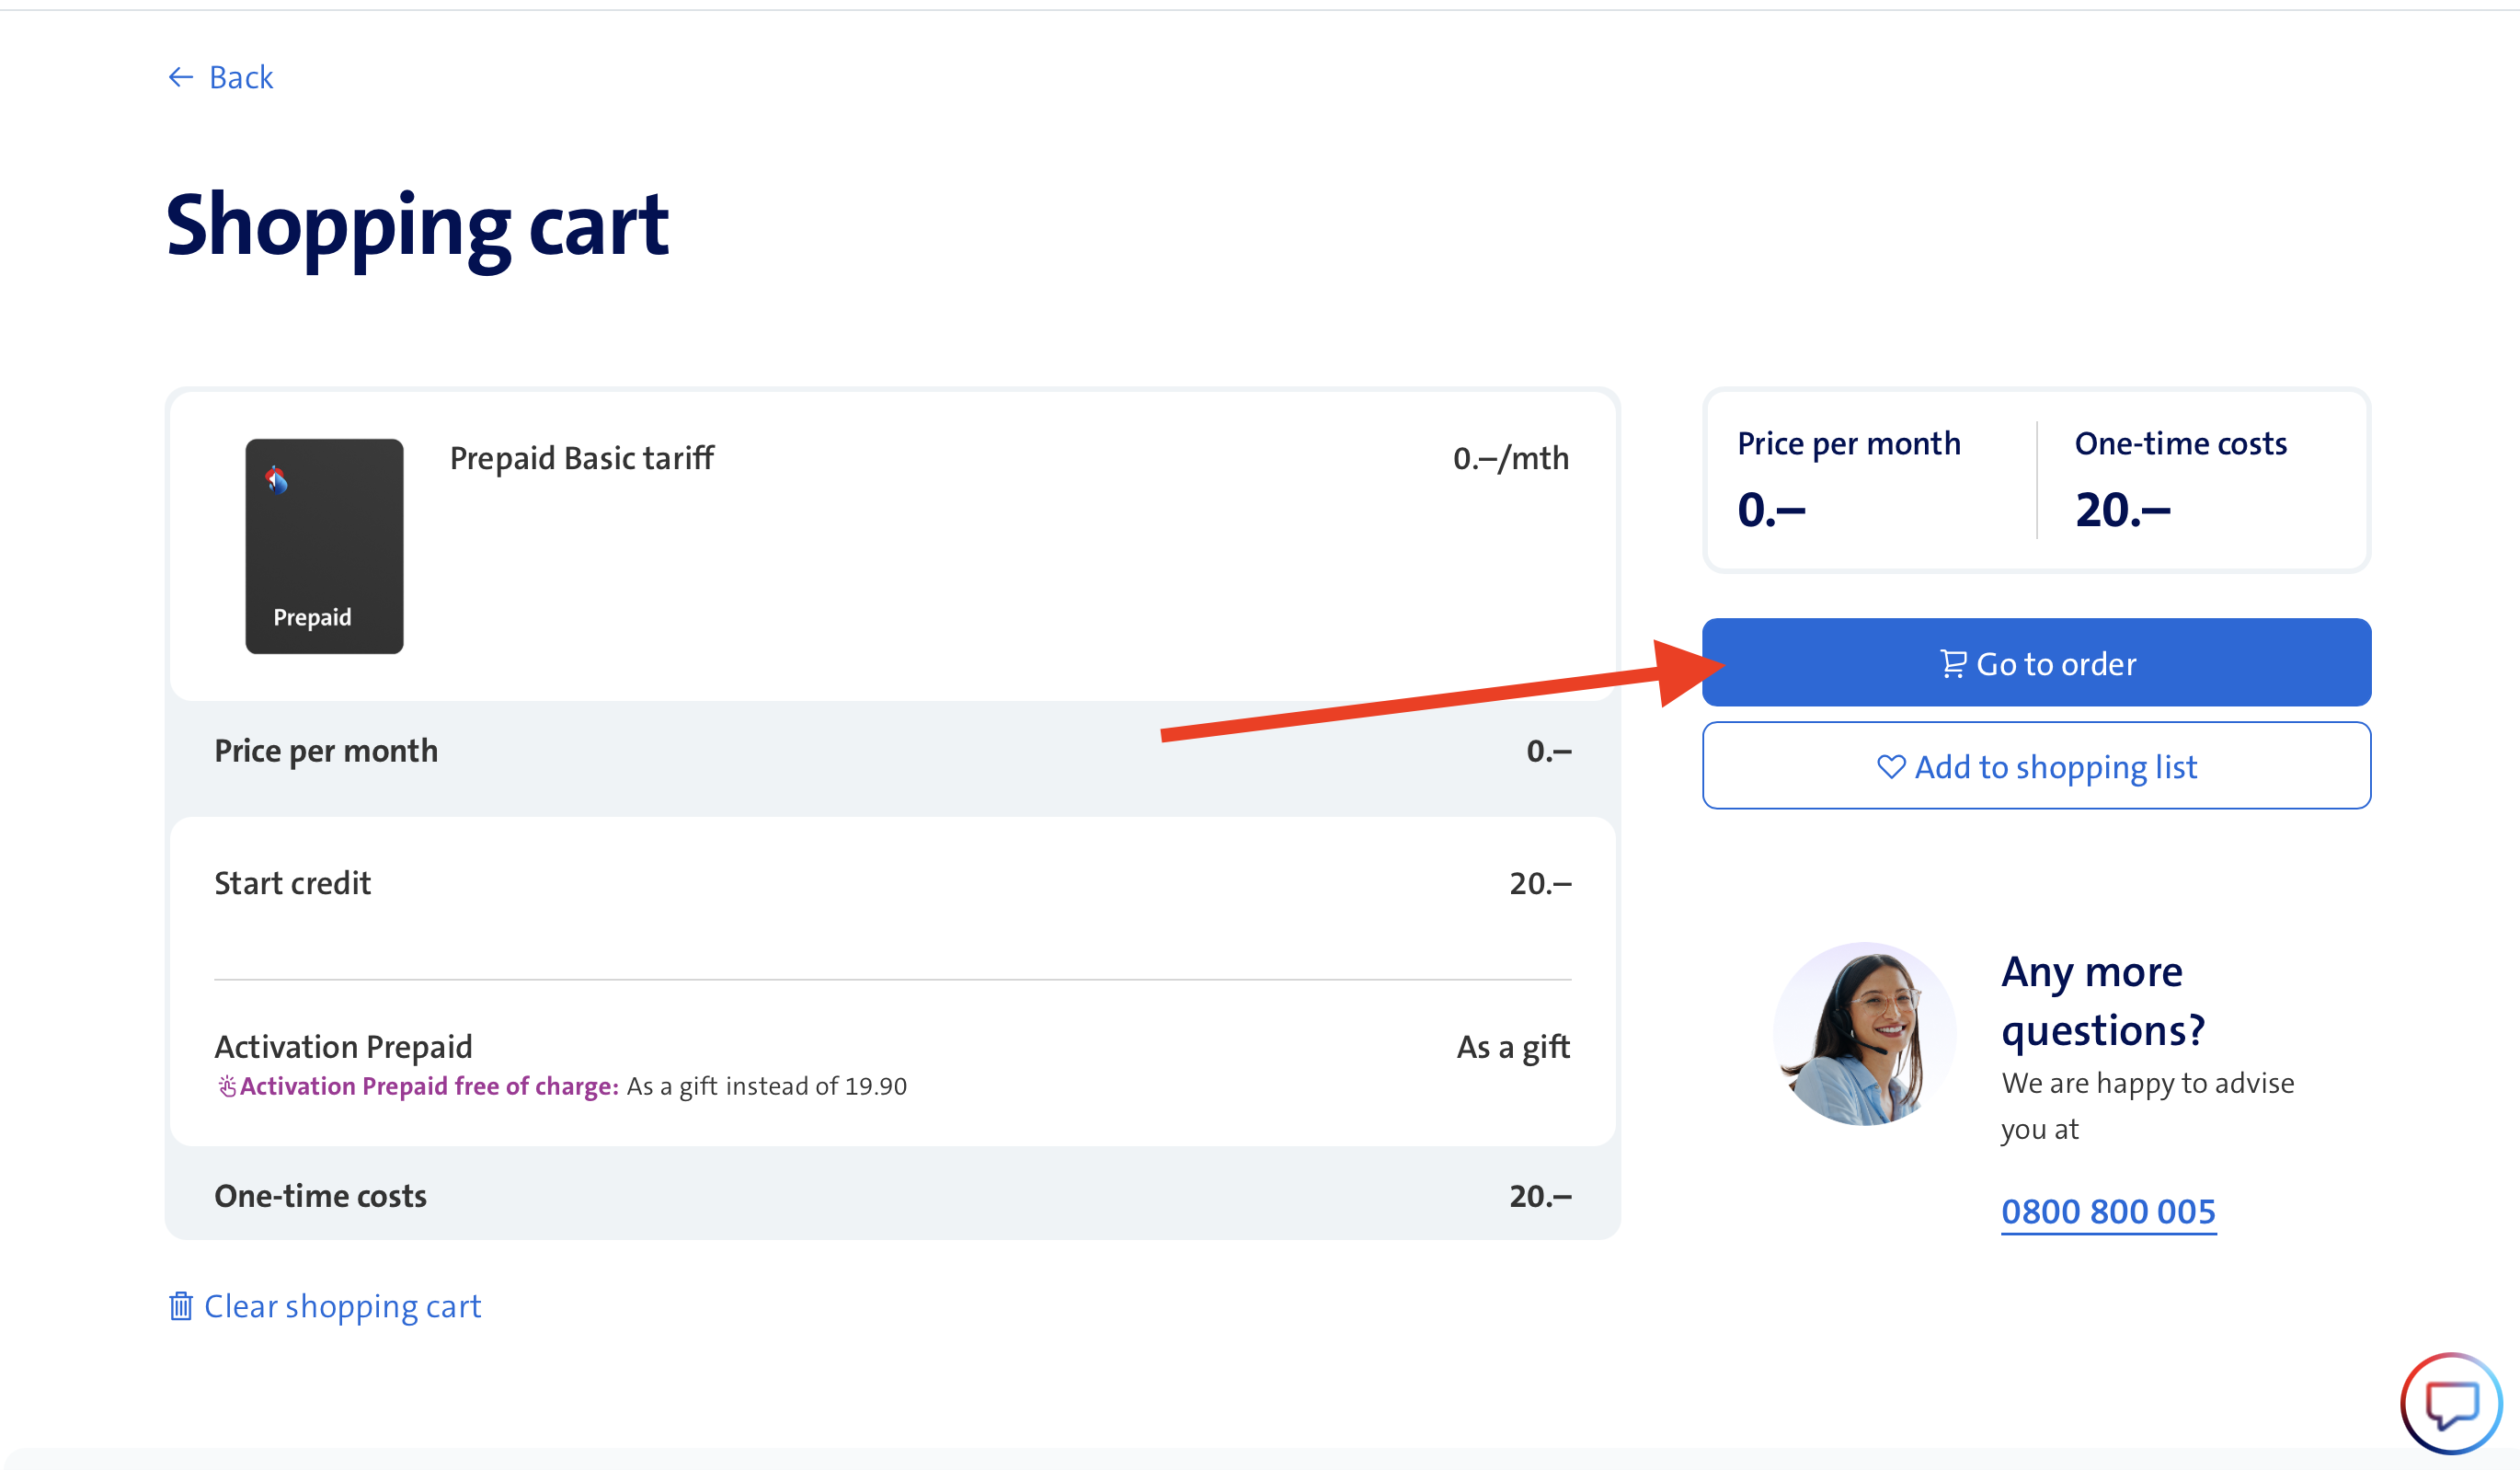The image size is (2520, 1470).
Task: Open the Back link
Action: pyautogui.click(x=240, y=77)
